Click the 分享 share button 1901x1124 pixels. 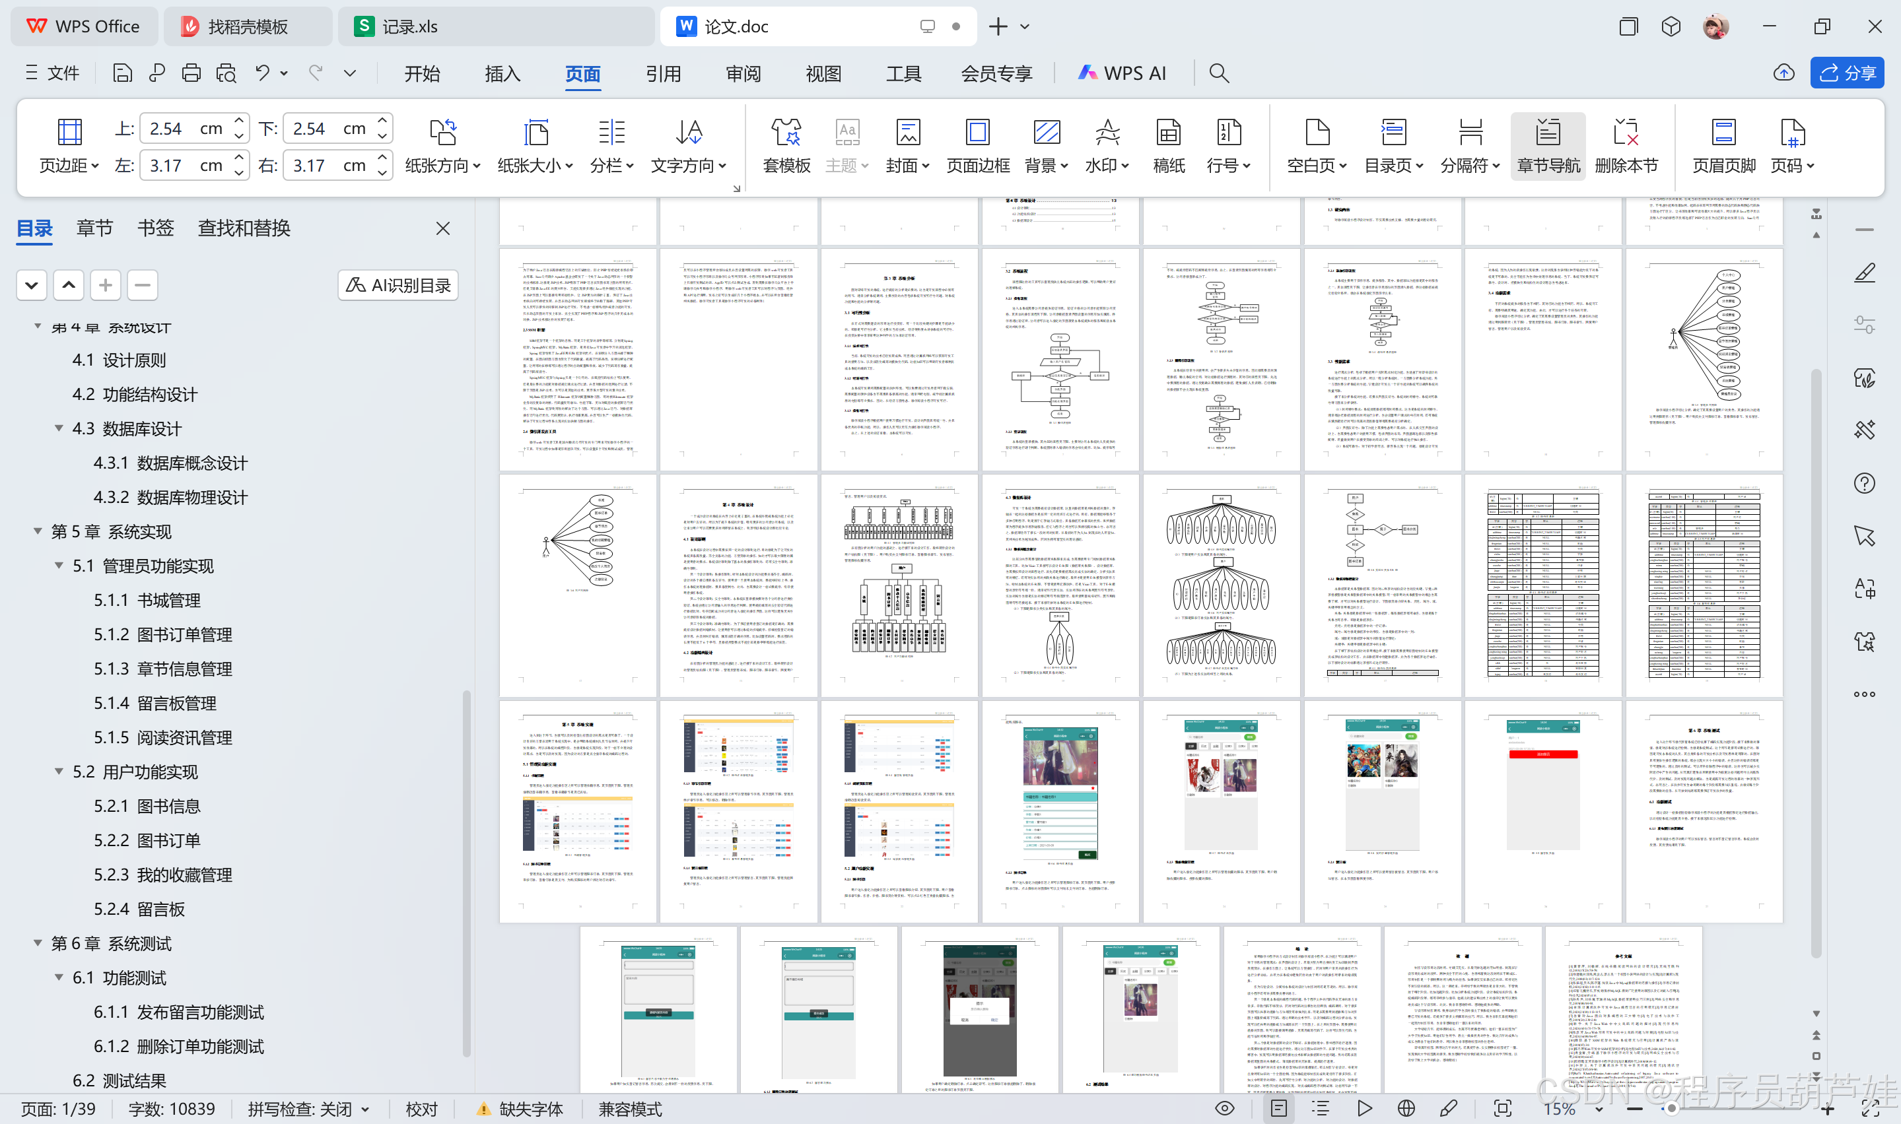pos(1848,73)
